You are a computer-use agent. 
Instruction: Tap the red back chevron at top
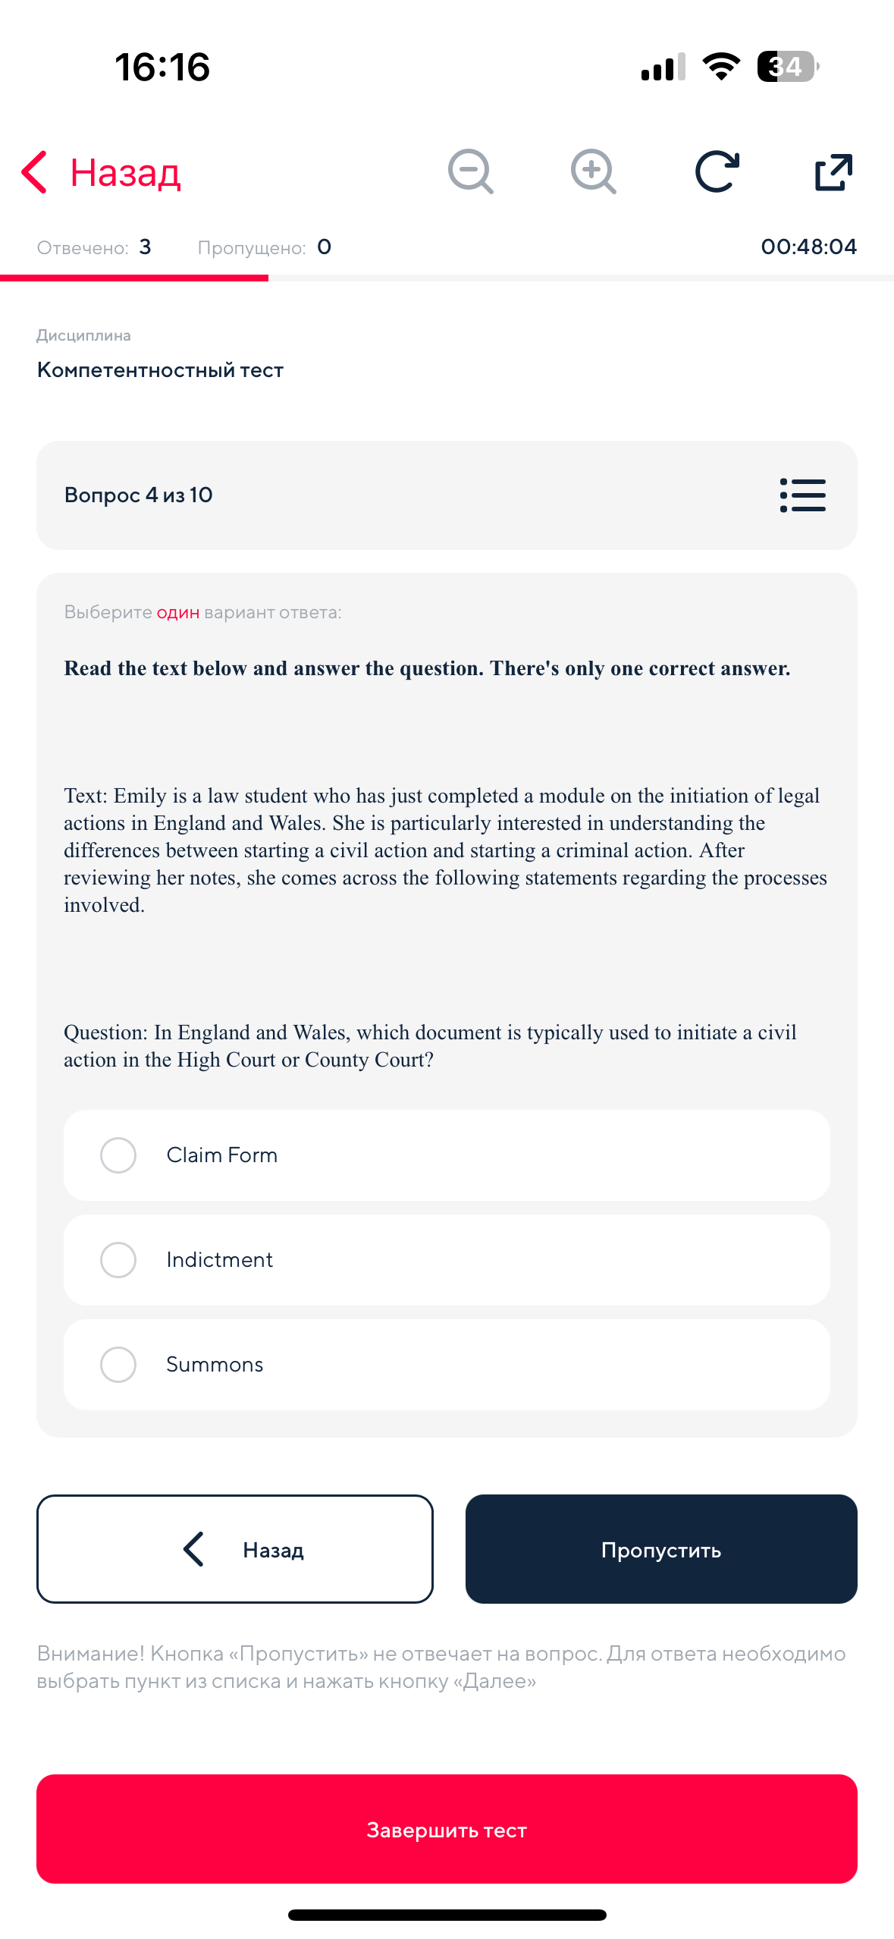[x=34, y=172]
